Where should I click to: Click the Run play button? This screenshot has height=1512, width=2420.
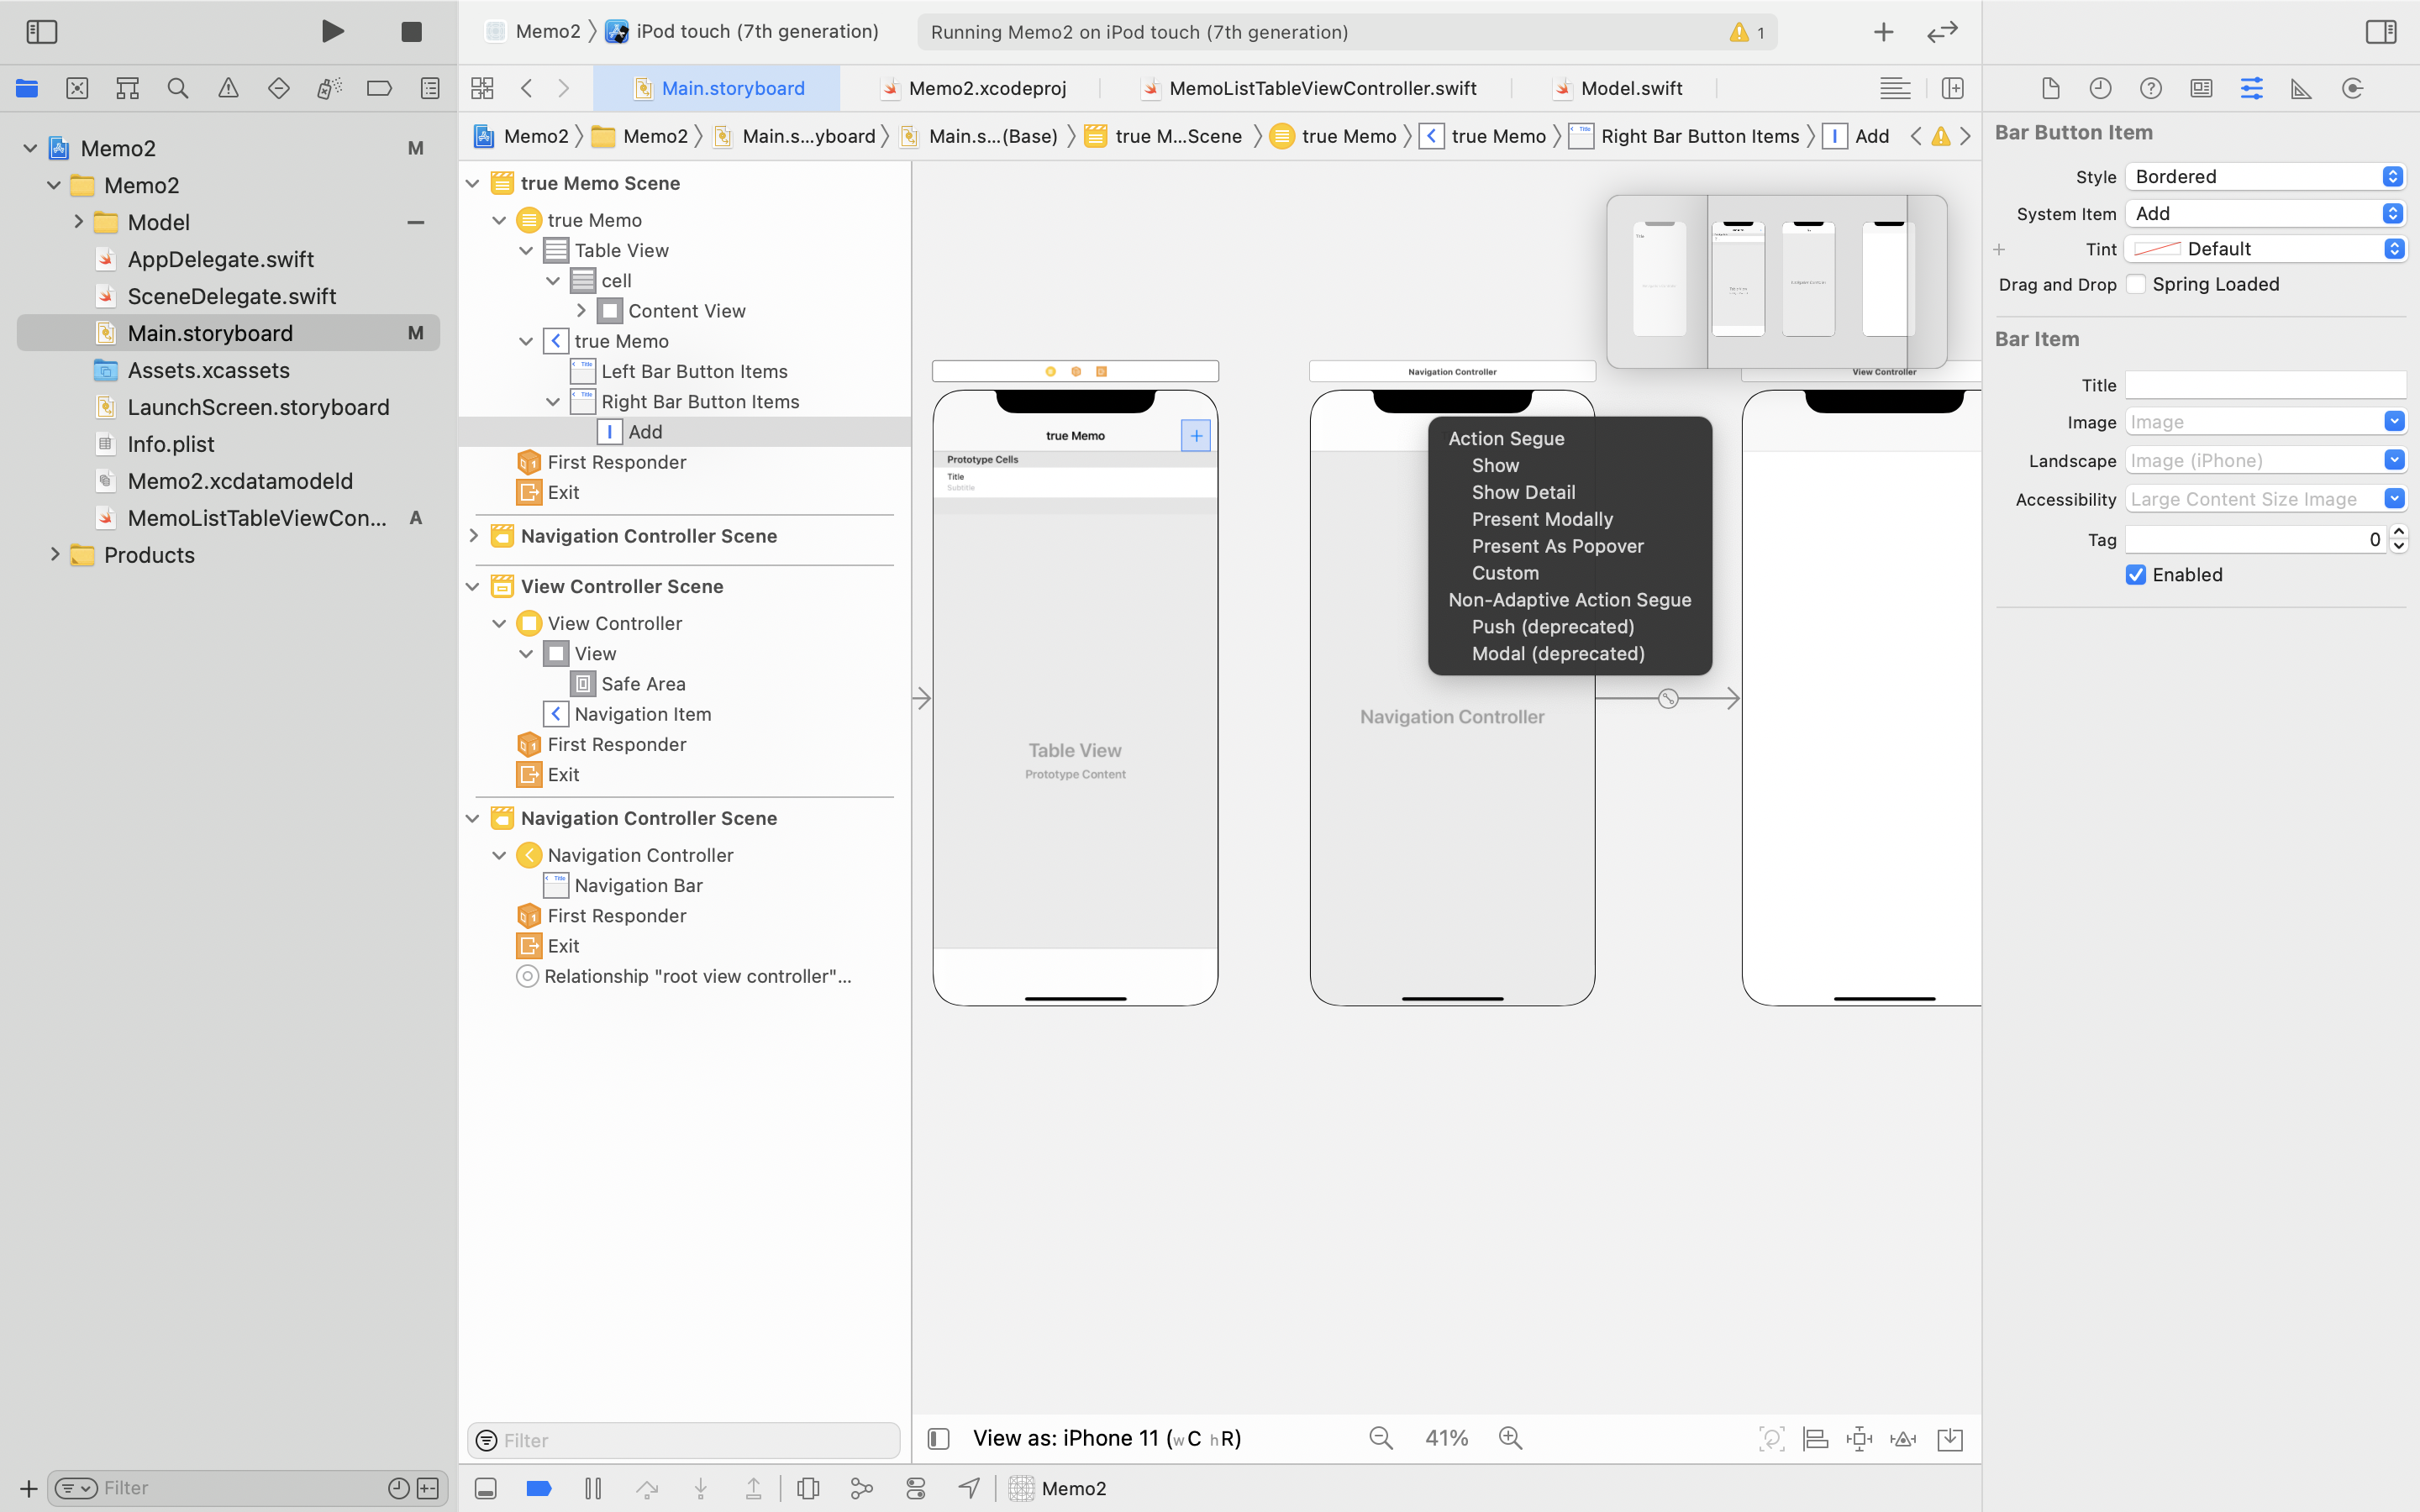pyautogui.click(x=333, y=31)
